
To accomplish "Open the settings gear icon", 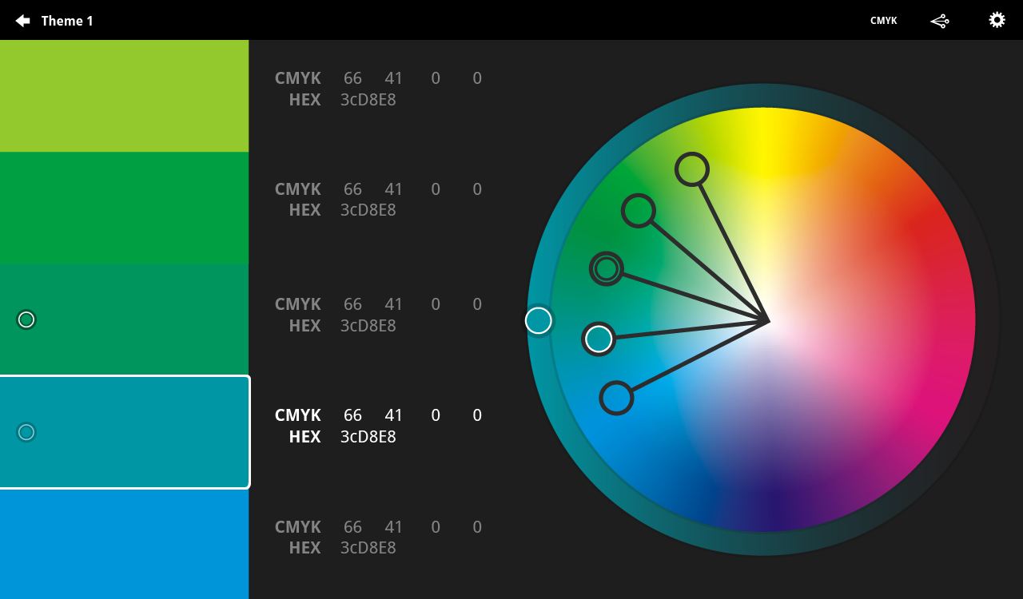I will click(x=997, y=20).
